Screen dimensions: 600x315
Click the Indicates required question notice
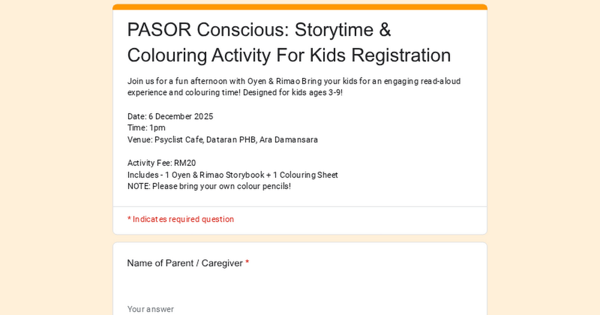point(180,219)
